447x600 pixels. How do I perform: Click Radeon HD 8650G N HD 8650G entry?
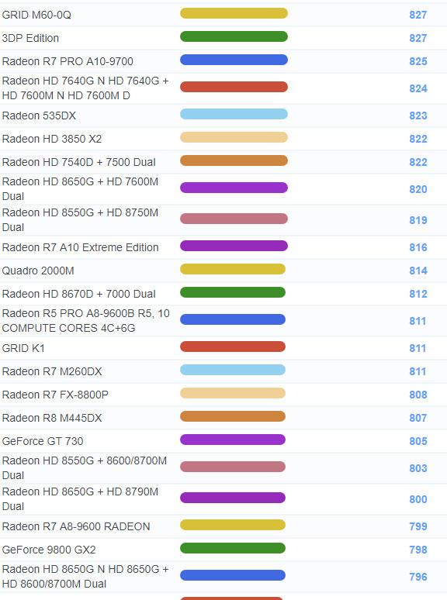click(x=85, y=577)
